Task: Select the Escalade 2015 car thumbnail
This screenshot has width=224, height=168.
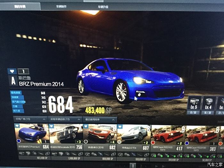Action: click(66, 133)
